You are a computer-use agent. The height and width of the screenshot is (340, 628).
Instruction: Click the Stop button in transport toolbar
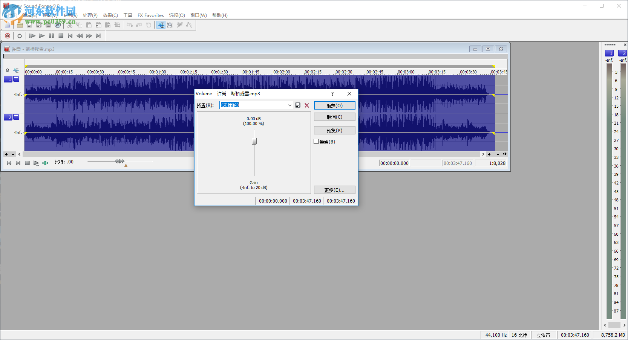click(x=61, y=36)
